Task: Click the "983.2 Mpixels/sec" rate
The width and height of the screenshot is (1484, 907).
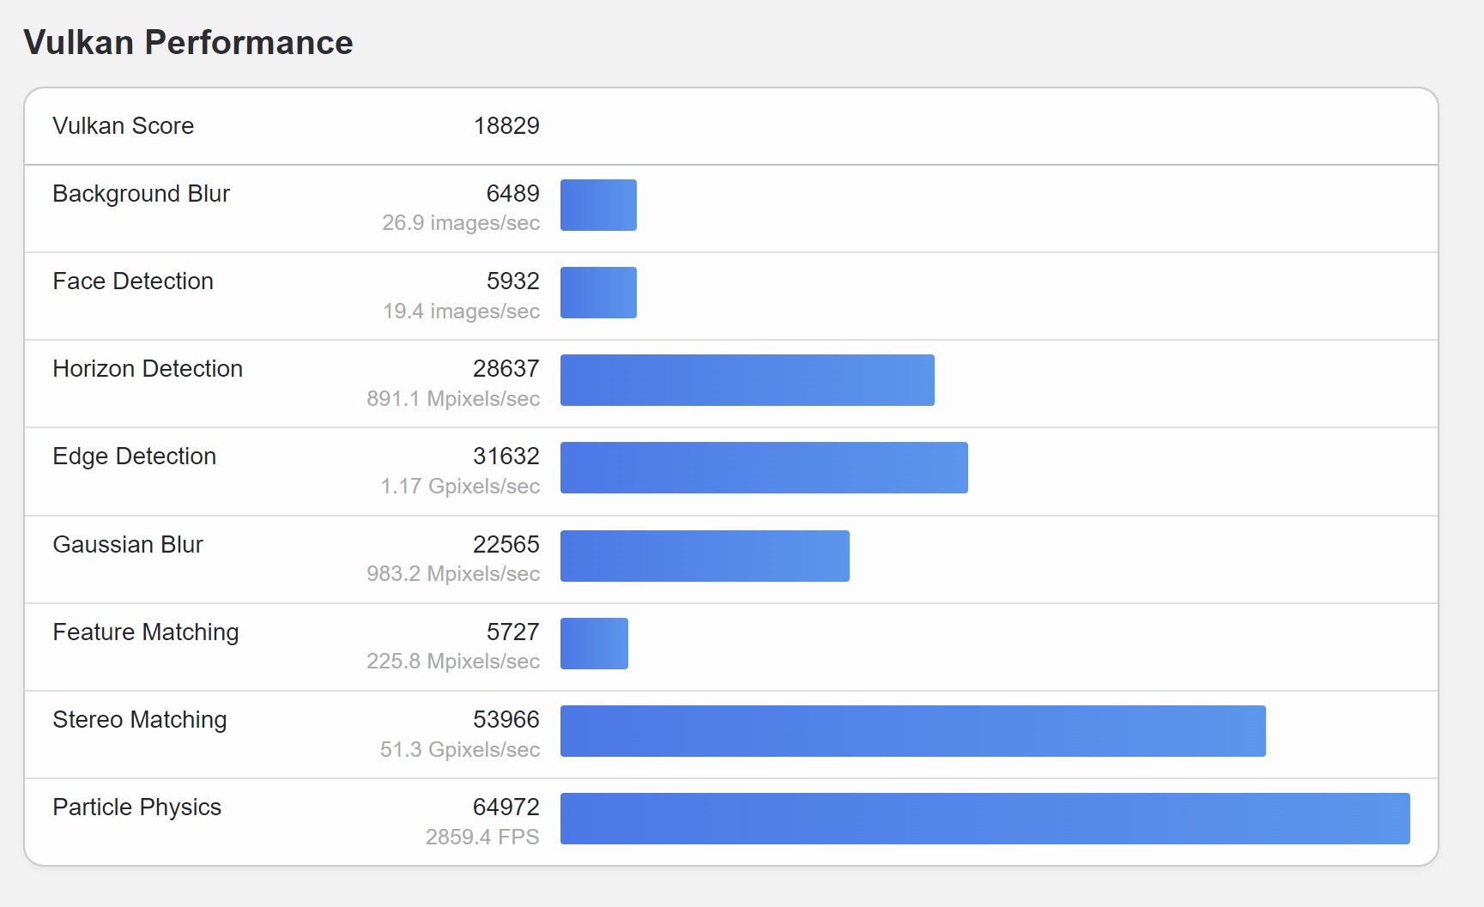Action: 453,574
